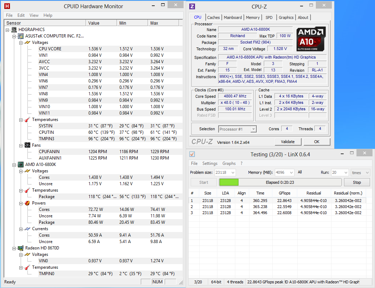The width and height of the screenshot is (375, 288).
Task: Click the Validate button in CPU-Z
Action: [288, 142]
